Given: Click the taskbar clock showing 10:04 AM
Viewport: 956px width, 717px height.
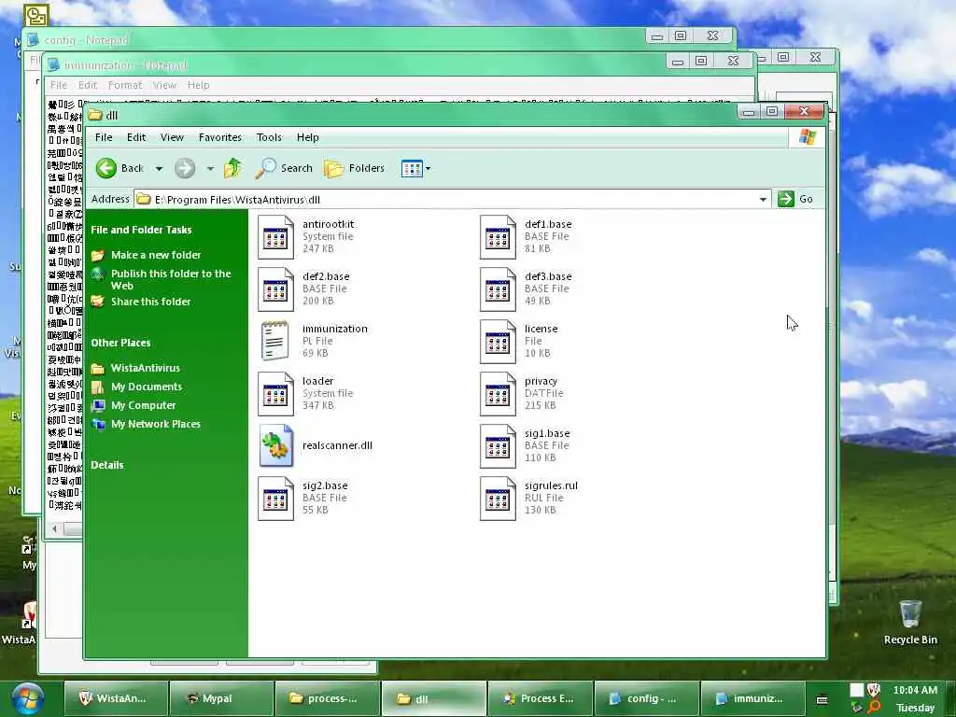Looking at the screenshot, I should click(x=915, y=690).
